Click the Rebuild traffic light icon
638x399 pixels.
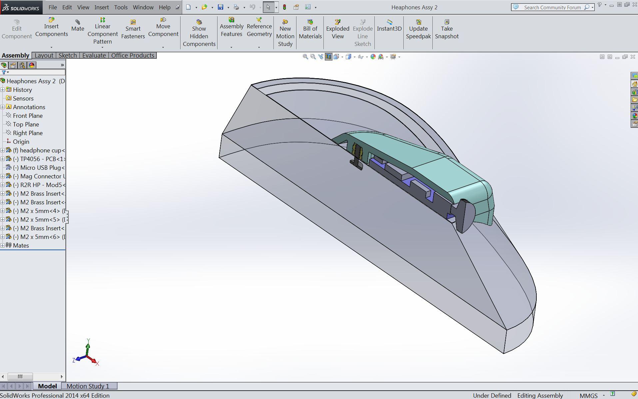pyautogui.click(x=285, y=7)
